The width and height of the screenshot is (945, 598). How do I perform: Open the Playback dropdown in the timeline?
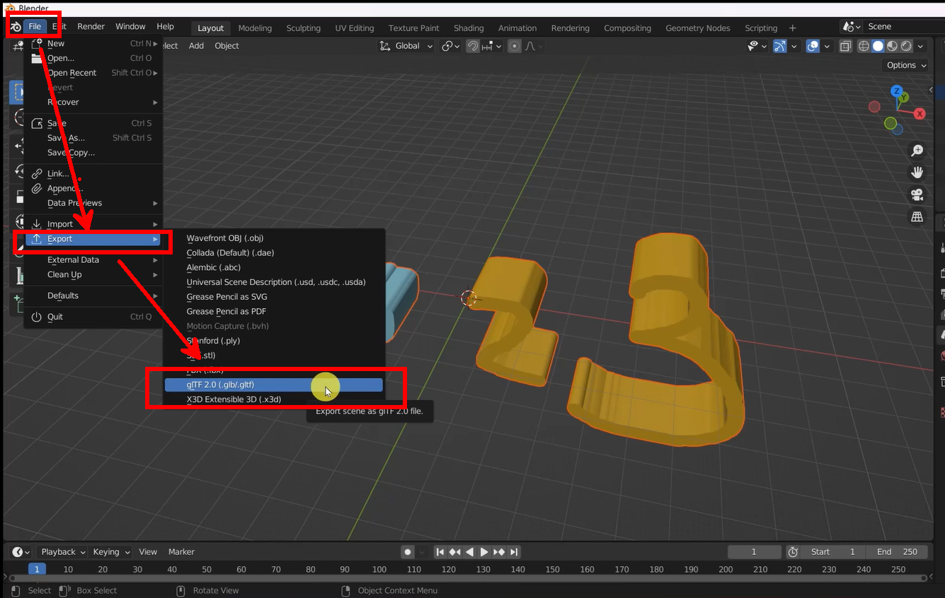pyautogui.click(x=62, y=552)
